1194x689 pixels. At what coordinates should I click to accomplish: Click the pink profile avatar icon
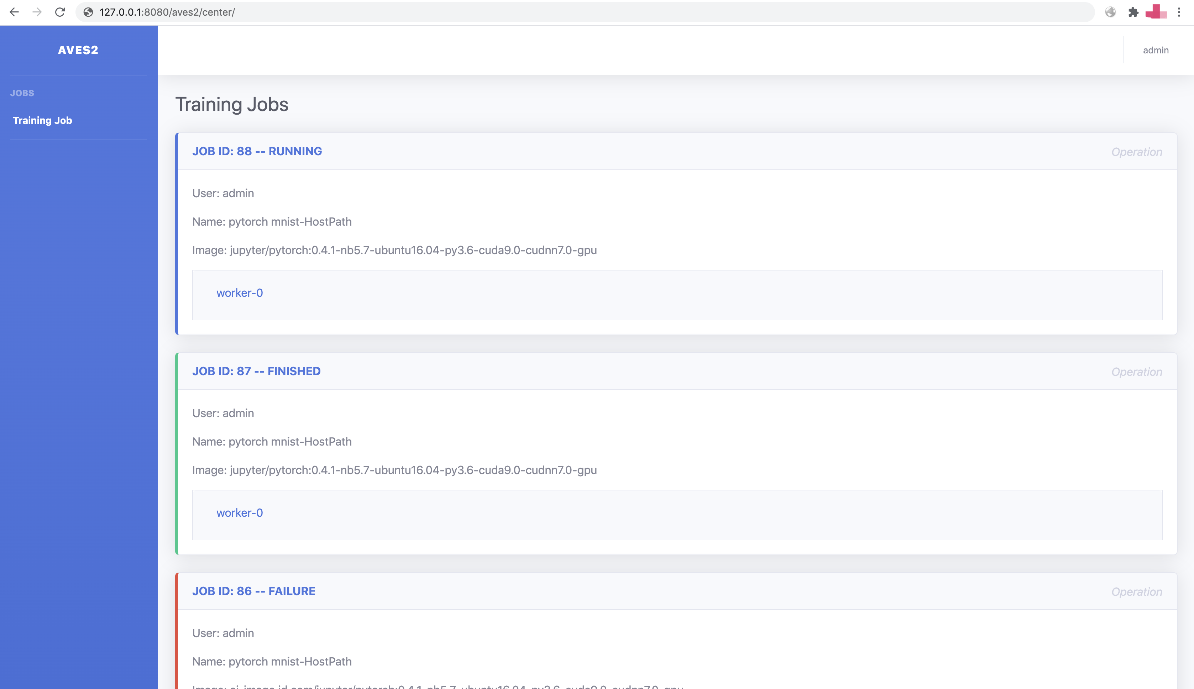(x=1156, y=12)
